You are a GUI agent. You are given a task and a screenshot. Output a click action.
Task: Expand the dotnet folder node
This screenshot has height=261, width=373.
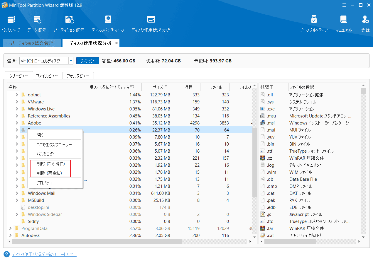17,95
